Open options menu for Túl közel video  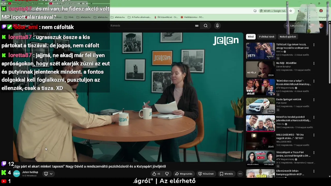coord(314,45)
